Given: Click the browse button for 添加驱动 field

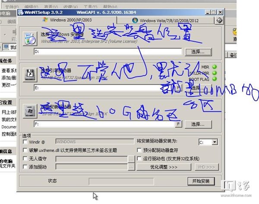Looking at the screenshot, I should click(x=131, y=167).
